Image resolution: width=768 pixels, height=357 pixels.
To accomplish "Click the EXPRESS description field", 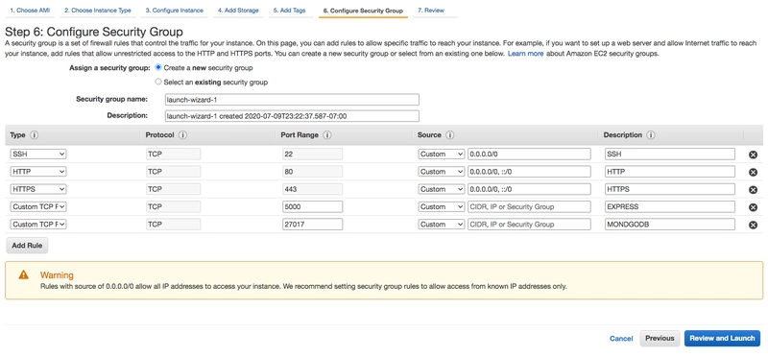I will [669, 206].
